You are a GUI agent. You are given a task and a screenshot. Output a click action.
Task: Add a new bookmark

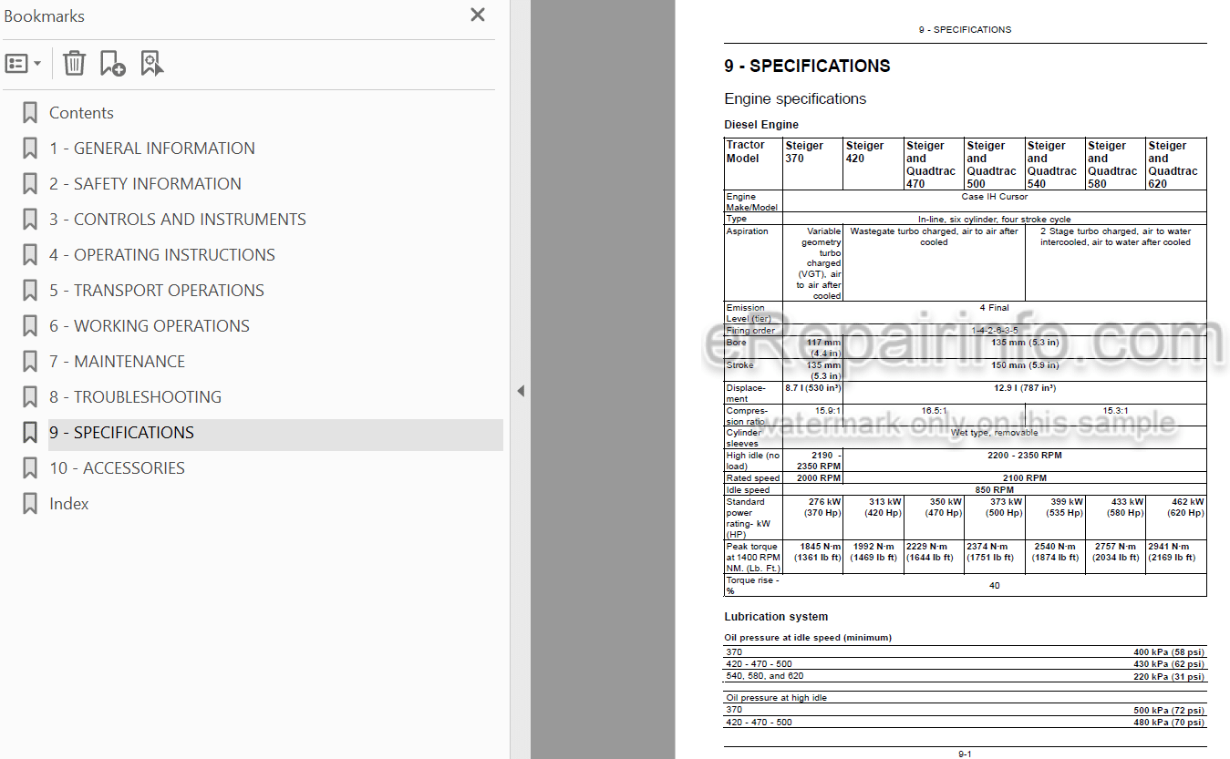[x=112, y=64]
